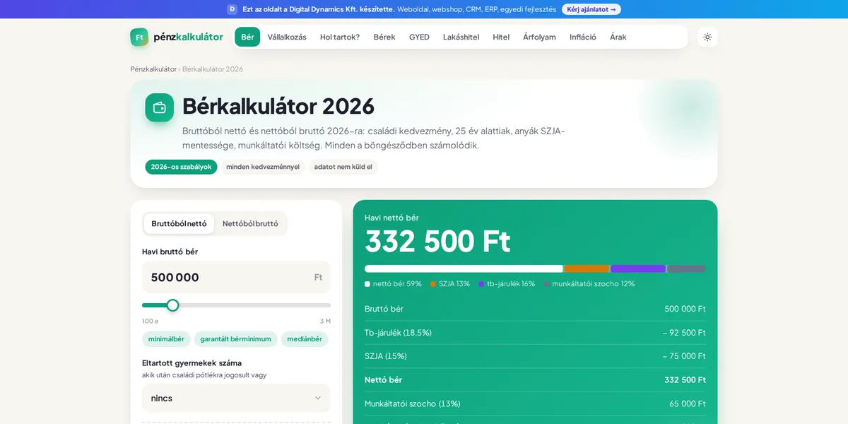Click the Tb-járulék (18,5%) row label
This screenshot has width=848, height=424.
point(398,333)
